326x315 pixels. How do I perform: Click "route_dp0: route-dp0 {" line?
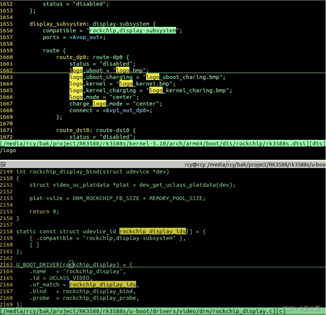pos(93,57)
